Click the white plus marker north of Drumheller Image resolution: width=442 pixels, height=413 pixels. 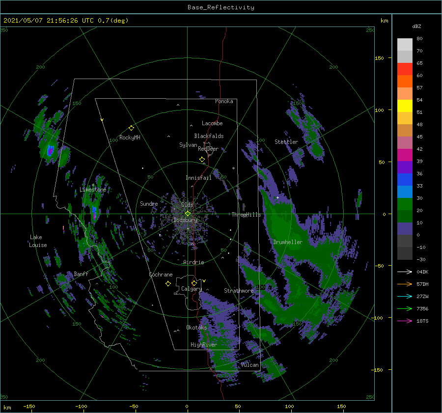tap(277, 197)
